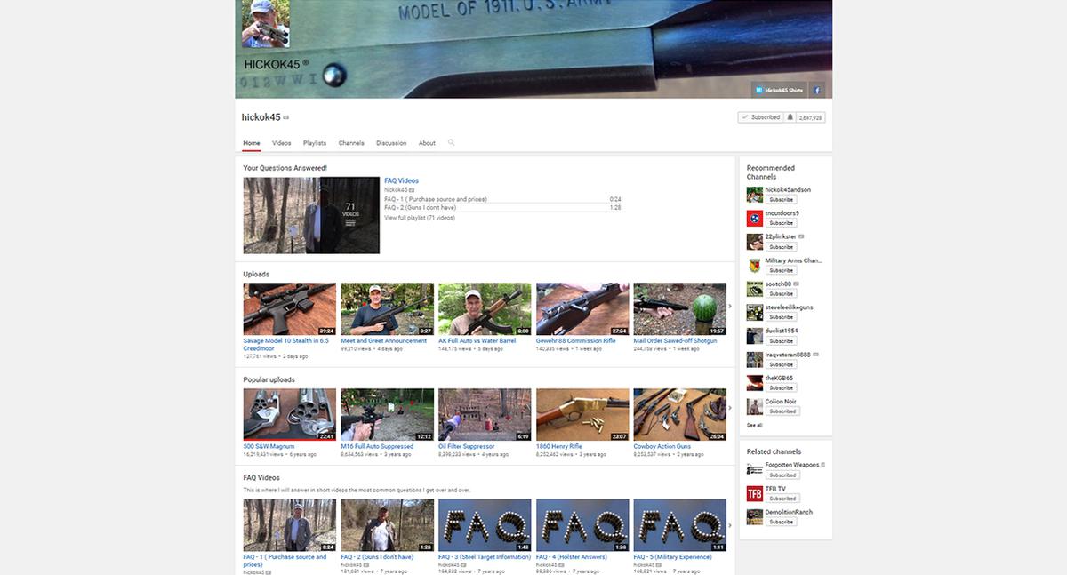1067x575 pixels.
Task: Subscribe to sootch00
Action: pos(782,293)
